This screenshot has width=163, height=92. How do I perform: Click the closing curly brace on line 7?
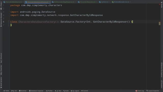11,25
